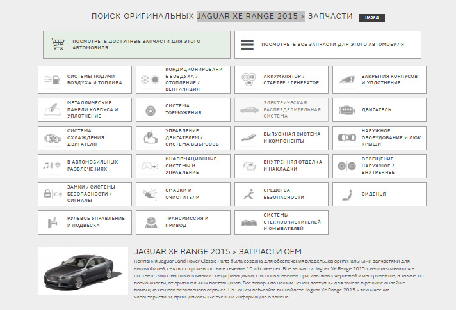Screen dimensions: 456x310
Task: Click the interior trim panels icon
Action: [x=249, y=166]
